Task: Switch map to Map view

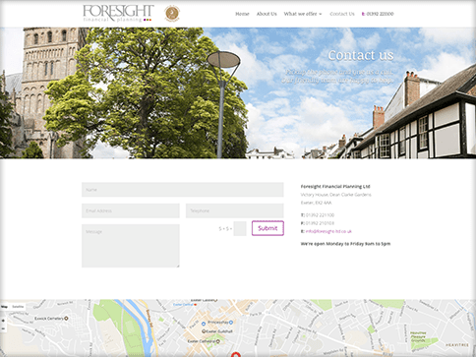Action: click(5, 307)
